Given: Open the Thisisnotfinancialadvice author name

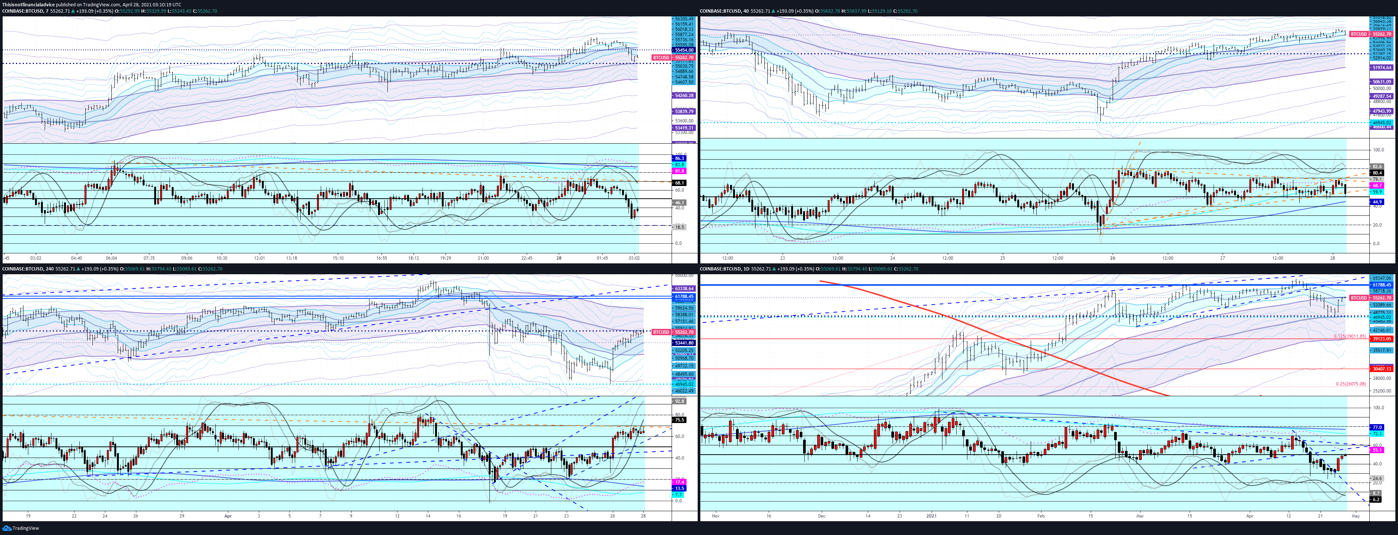Looking at the screenshot, I should tap(28, 4).
